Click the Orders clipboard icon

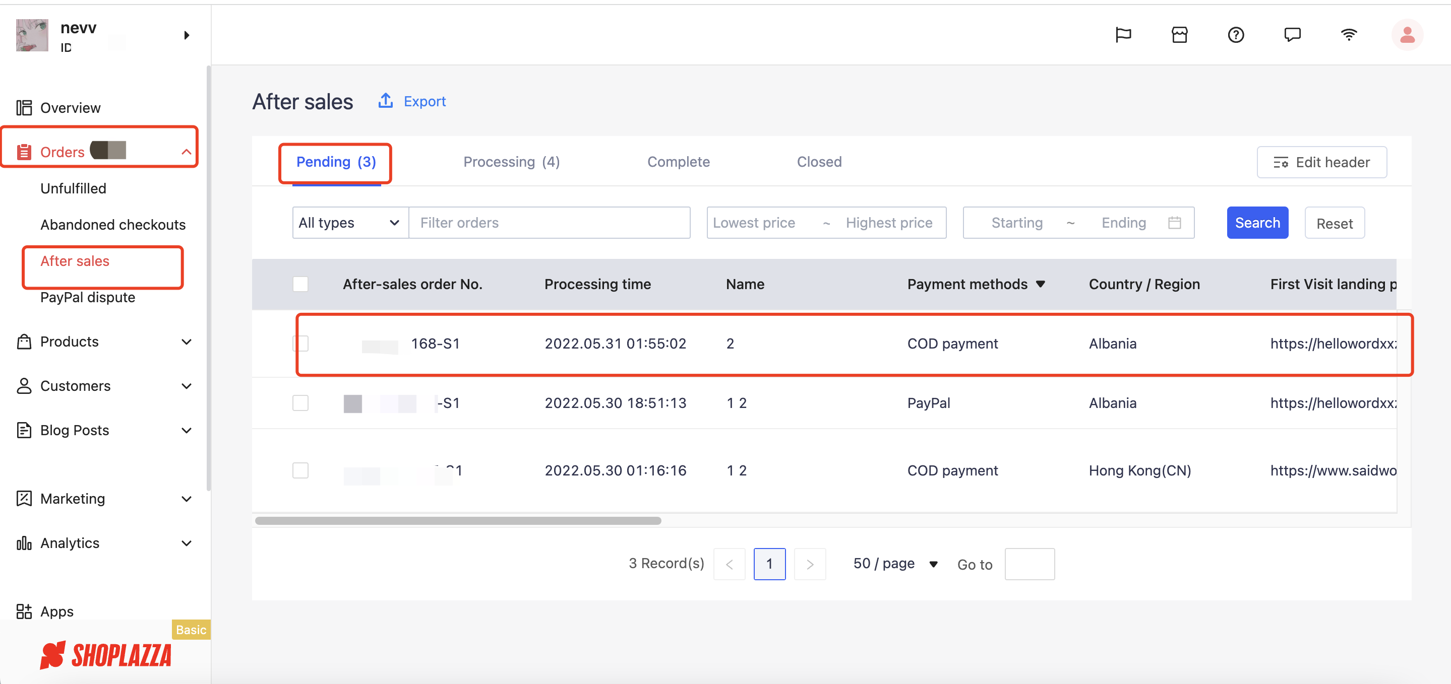tap(24, 152)
